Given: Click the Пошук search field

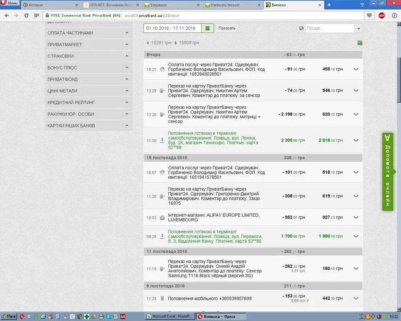Looking at the screenshot, I should (x=330, y=28).
